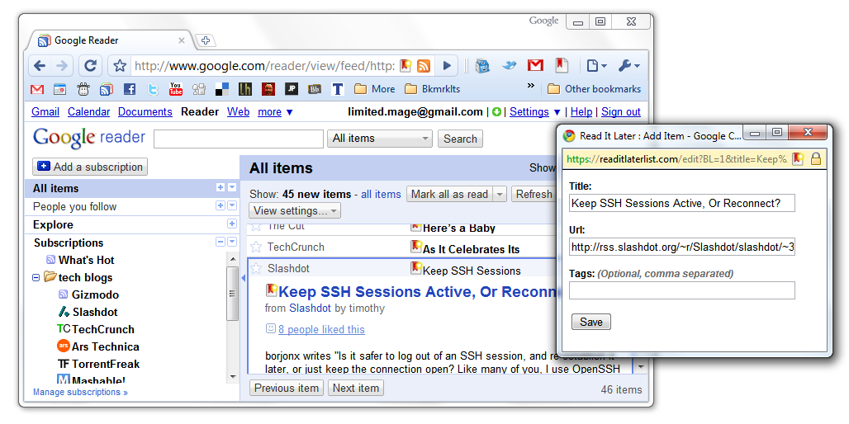Open the Ars Technica feed

point(105,346)
